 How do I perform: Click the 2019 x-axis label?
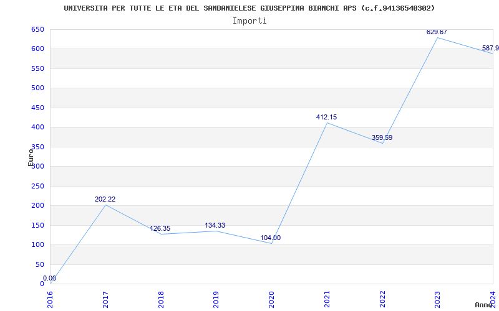(216, 299)
